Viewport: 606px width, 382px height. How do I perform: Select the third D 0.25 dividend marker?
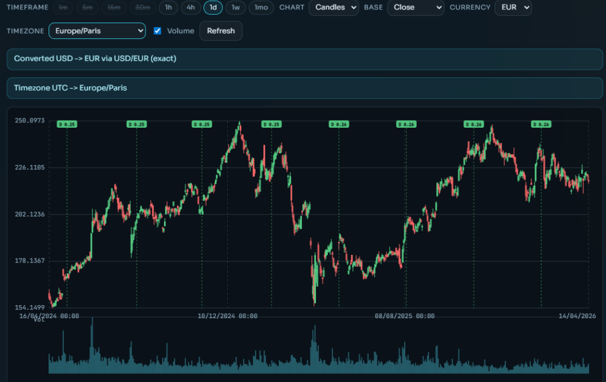click(201, 124)
